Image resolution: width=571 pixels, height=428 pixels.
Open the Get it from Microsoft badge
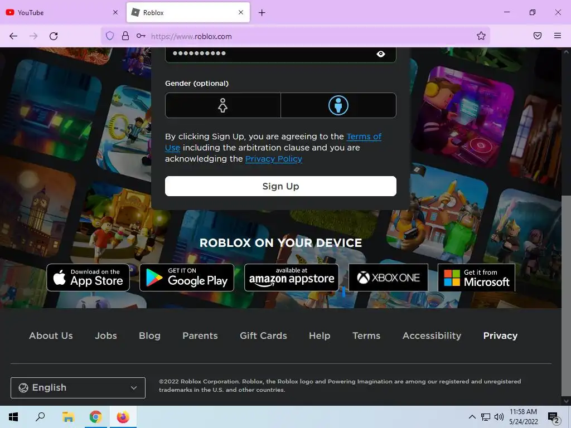[476, 278]
